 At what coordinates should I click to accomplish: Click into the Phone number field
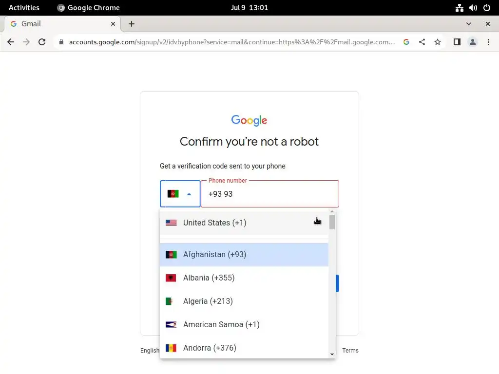270,194
